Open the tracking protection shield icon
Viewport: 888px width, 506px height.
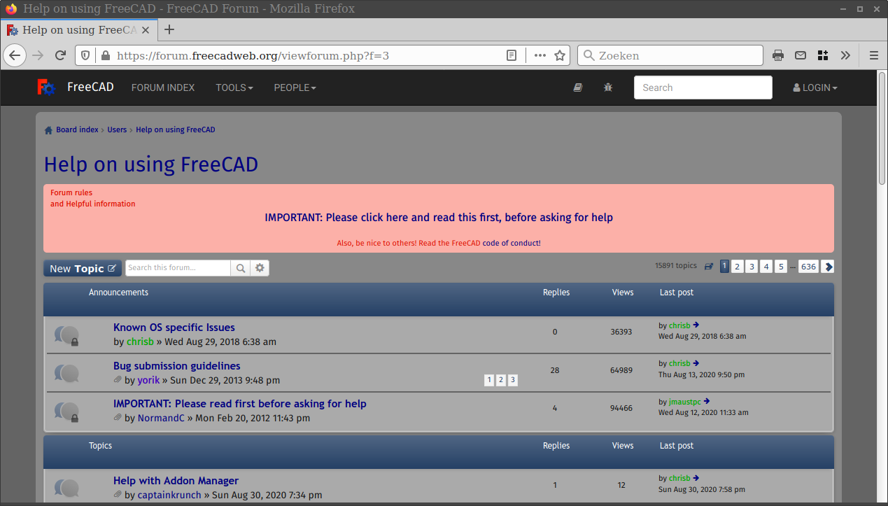[x=85, y=55]
